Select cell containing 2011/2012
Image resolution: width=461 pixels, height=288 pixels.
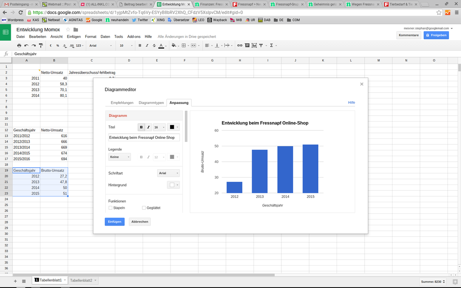click(26, 136)
